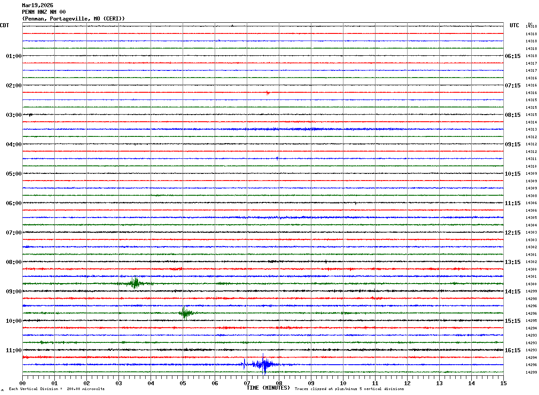Click the 12:15 UTC time label

pos(513,233)
